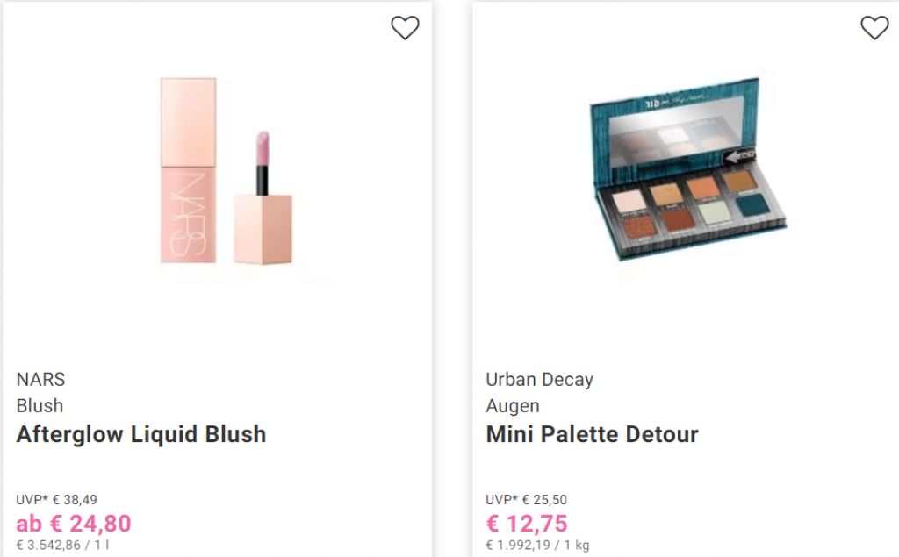
Task: Select the teal eyeshadow pan in palette
Action: click(x=752, y=204)
